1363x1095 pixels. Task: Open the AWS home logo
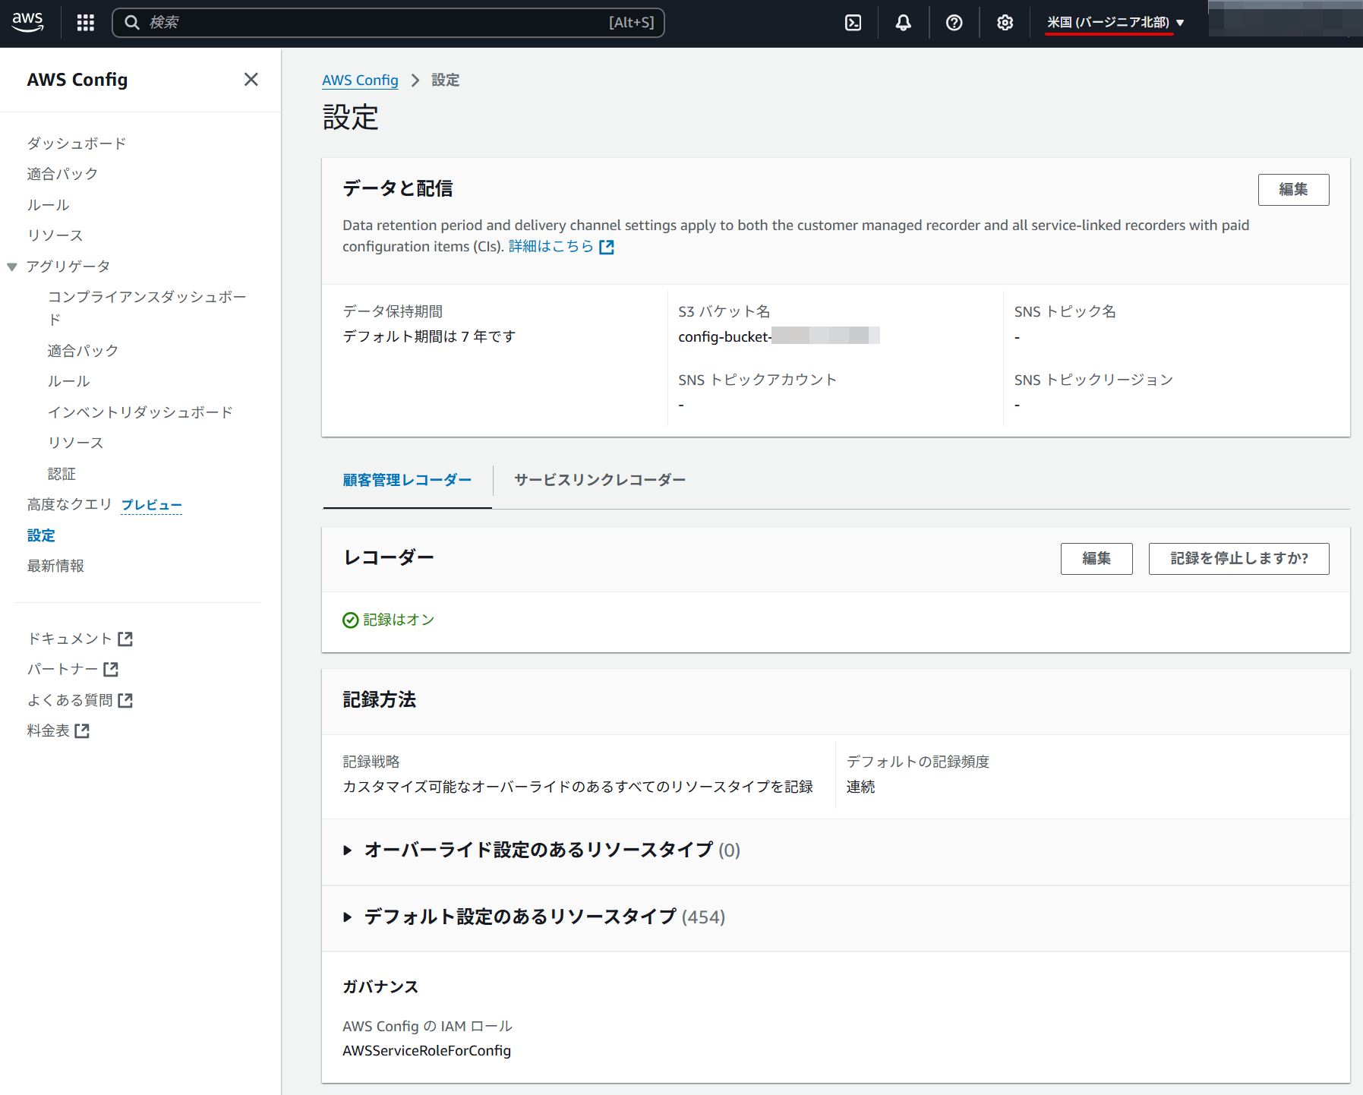(x=28, y=22)
